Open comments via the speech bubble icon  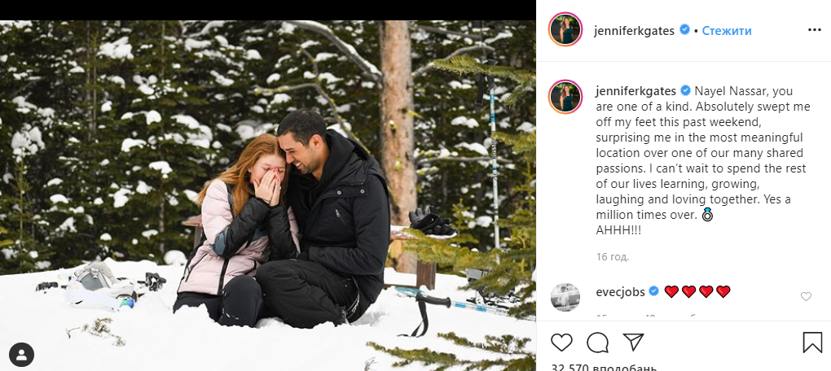(598, 343)
